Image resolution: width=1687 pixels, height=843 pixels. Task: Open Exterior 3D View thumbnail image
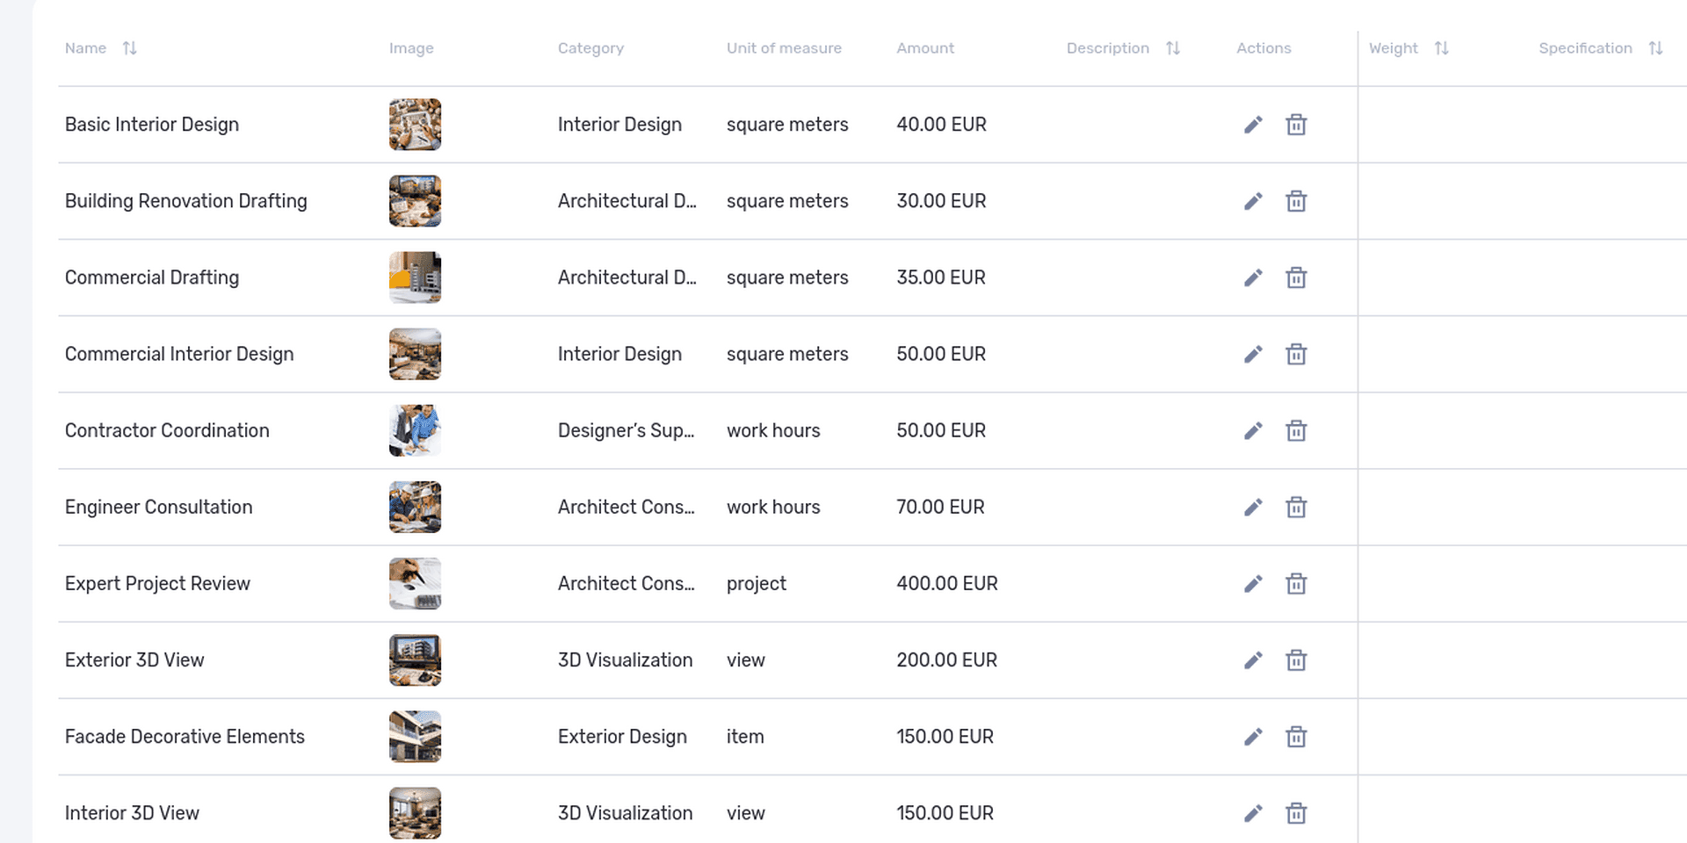pos(415,659)
